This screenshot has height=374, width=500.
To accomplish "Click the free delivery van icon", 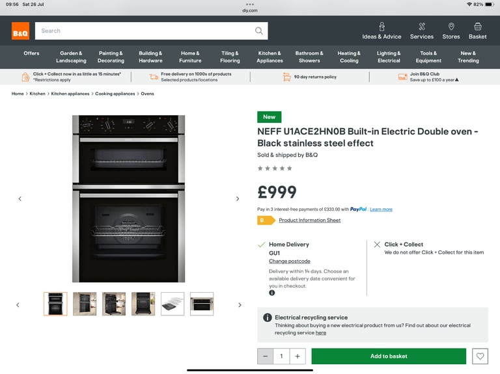I will tap(154, 77).
